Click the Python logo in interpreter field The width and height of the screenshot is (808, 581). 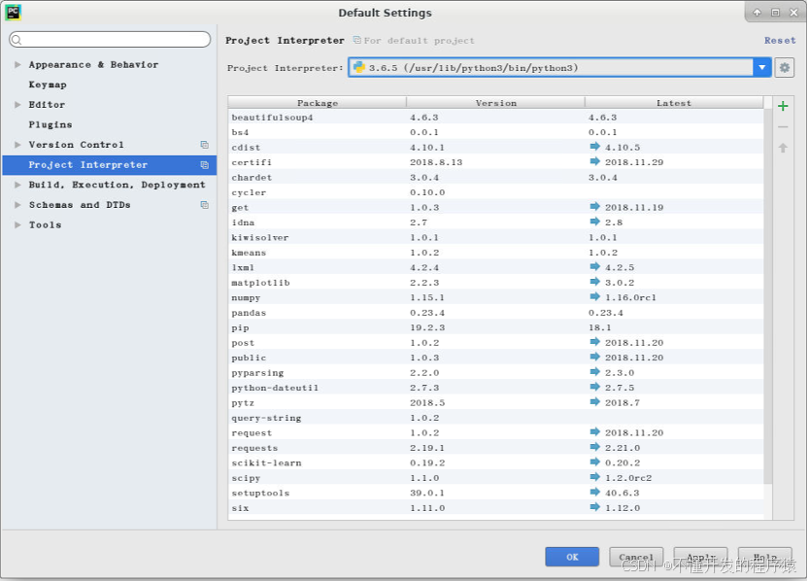coord(359,68)
